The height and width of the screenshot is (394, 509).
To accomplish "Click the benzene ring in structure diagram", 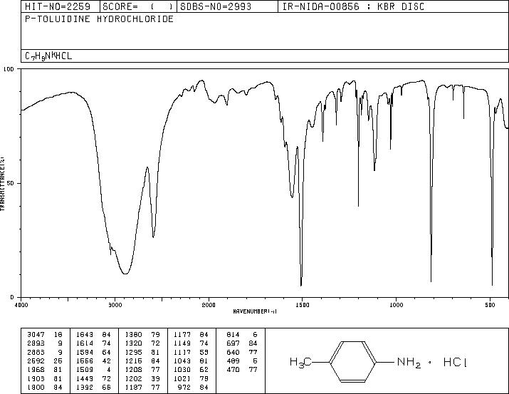I will (353, 361).
